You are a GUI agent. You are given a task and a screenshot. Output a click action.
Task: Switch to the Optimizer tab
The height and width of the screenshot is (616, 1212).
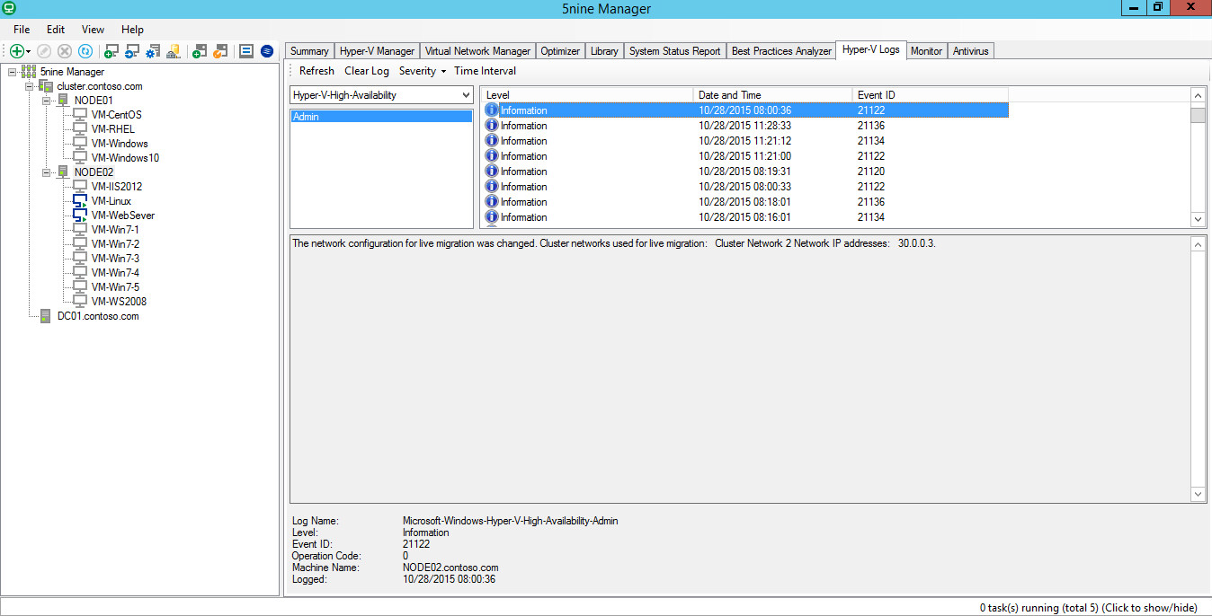tap(560, 51)
